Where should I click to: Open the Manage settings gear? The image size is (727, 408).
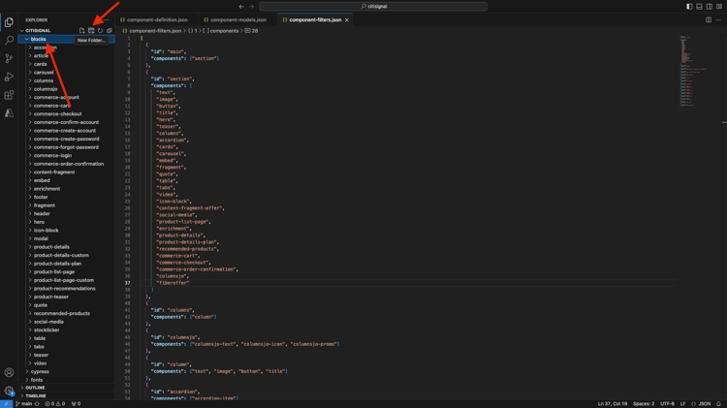coord(9,391)
